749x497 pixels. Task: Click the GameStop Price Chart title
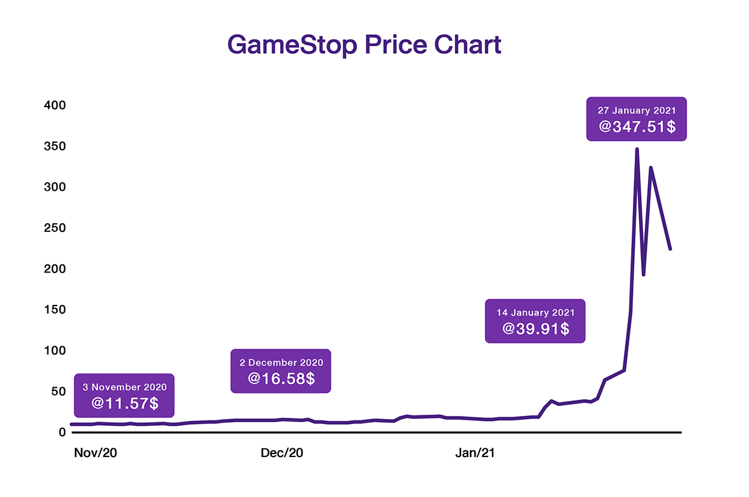(x=364, y=46)
